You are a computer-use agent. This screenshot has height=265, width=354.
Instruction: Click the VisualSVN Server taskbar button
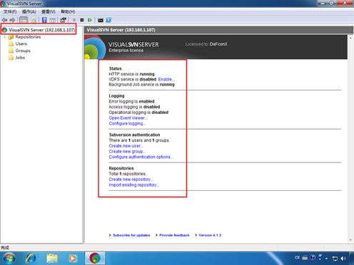95,258
